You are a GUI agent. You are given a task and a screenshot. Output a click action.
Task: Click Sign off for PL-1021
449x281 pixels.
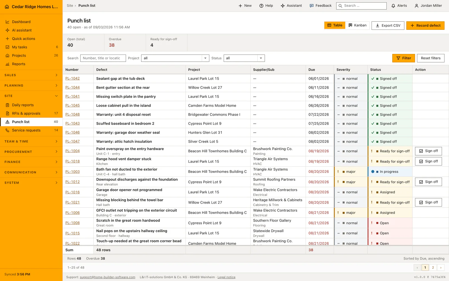(x=428, y=202)
